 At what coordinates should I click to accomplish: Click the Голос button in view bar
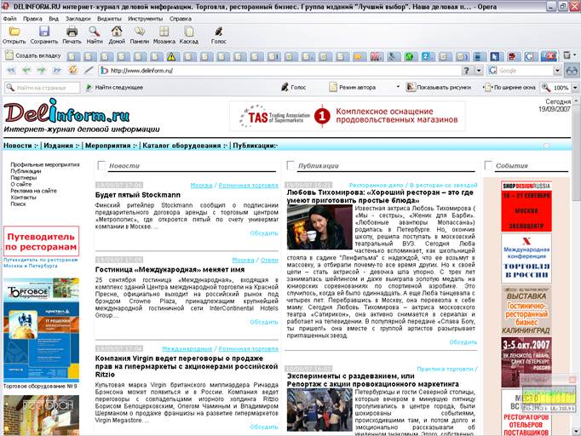coord(293,88)
